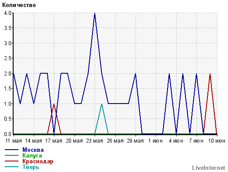The image size is (228, 172).
Task: Click the Краснодар legend label
Action: coord(38,161)
